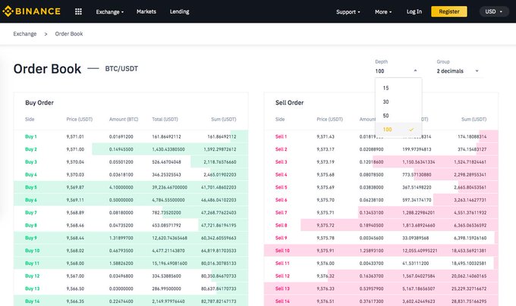This screenshot has height=306, width=516.
Task: Select the Buy 5 order row
Action: [x=131, y=187]
